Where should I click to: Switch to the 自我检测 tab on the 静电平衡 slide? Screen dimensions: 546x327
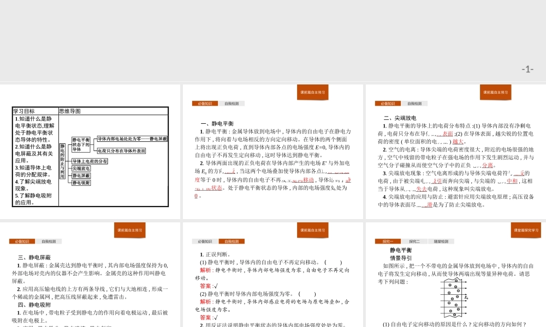232,102
